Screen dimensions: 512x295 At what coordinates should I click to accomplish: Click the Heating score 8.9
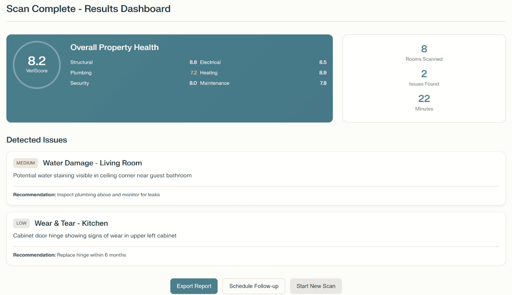coord(323,73)
